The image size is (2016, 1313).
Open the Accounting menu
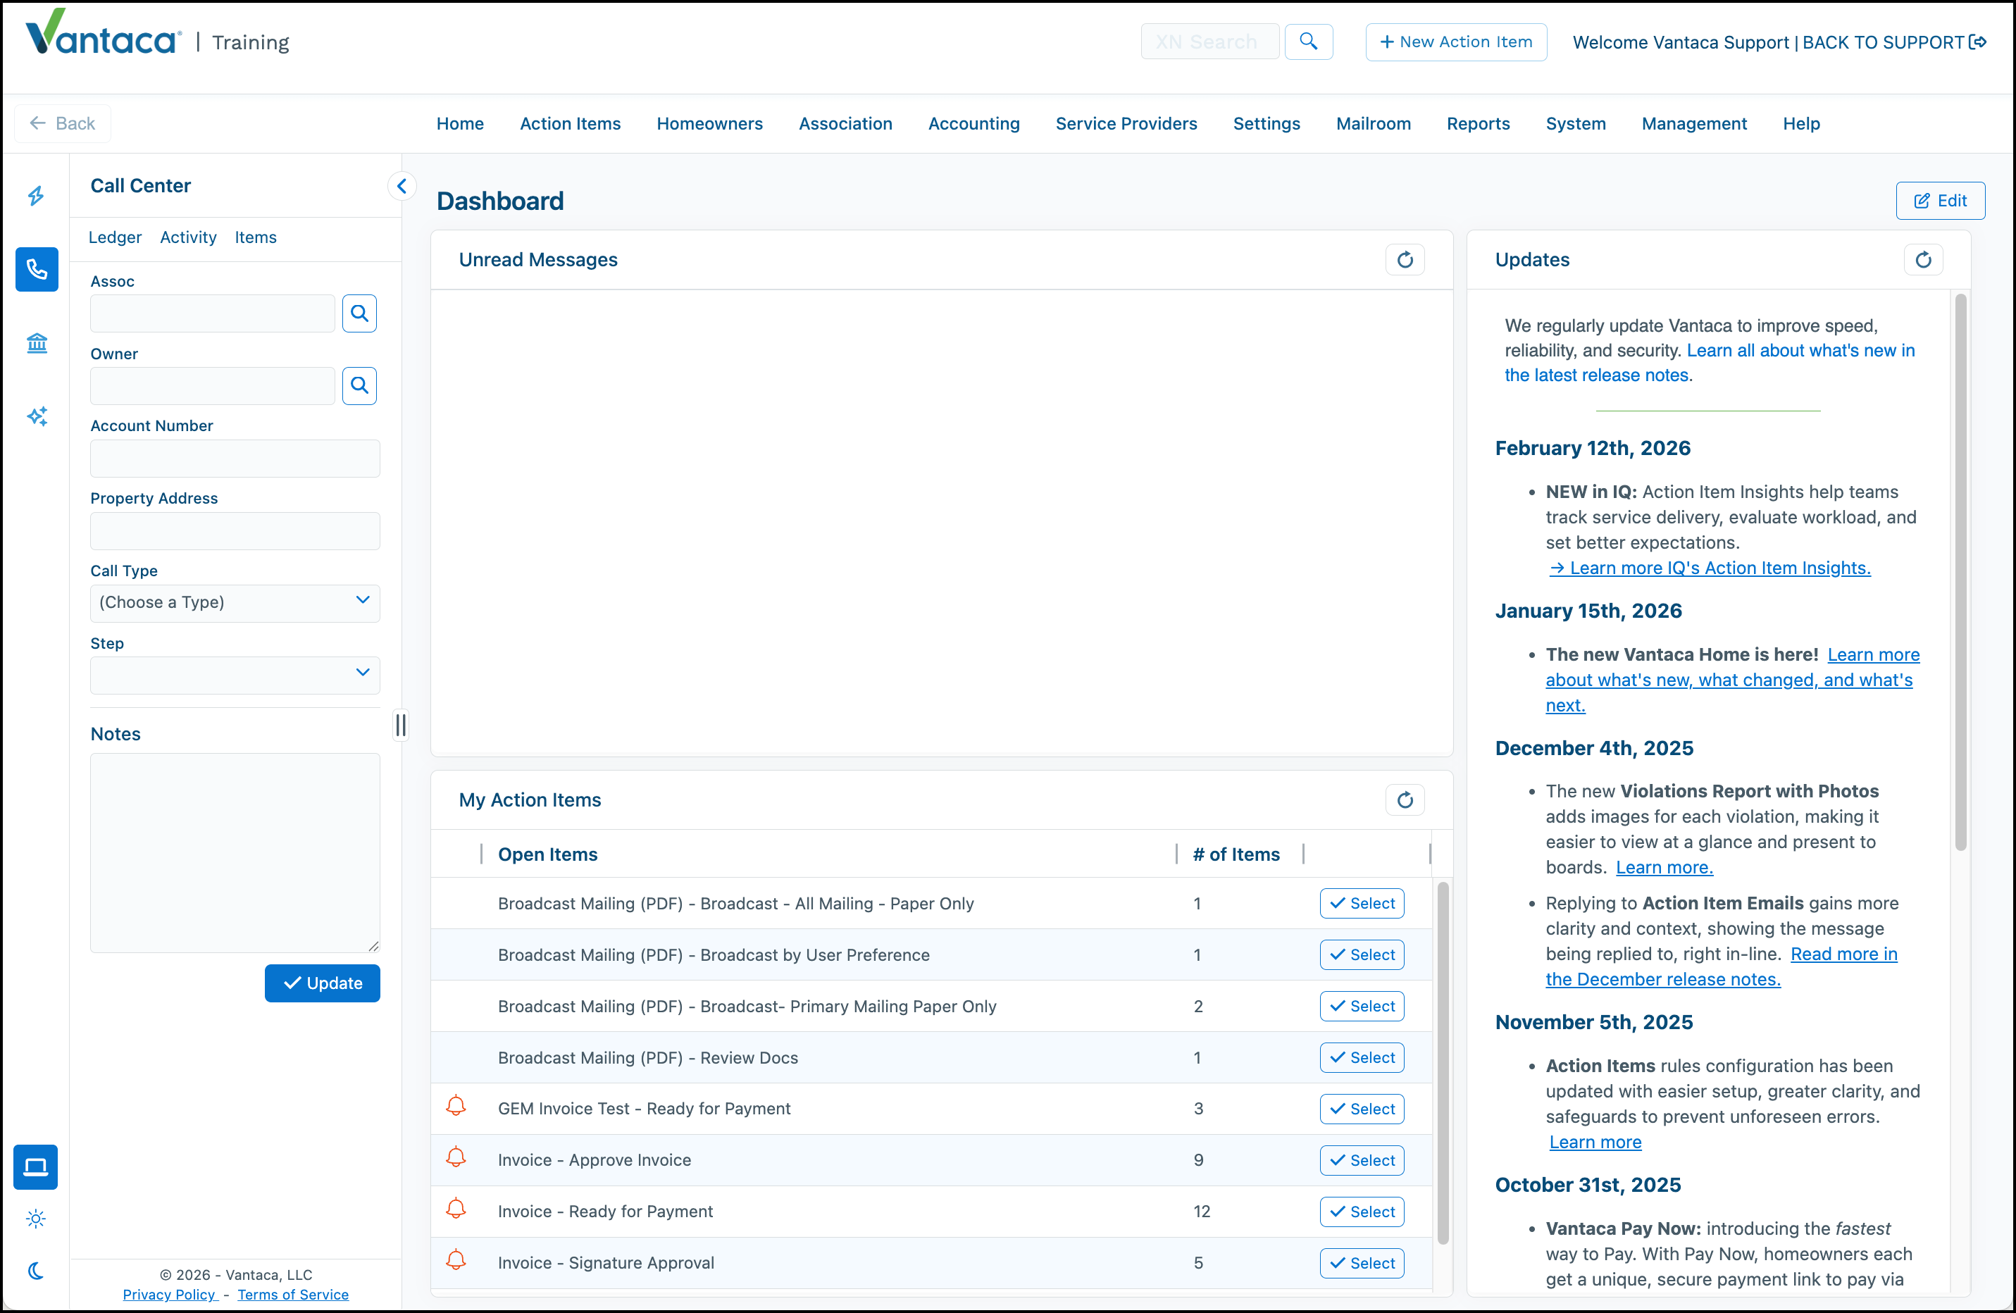click(973, 124)
